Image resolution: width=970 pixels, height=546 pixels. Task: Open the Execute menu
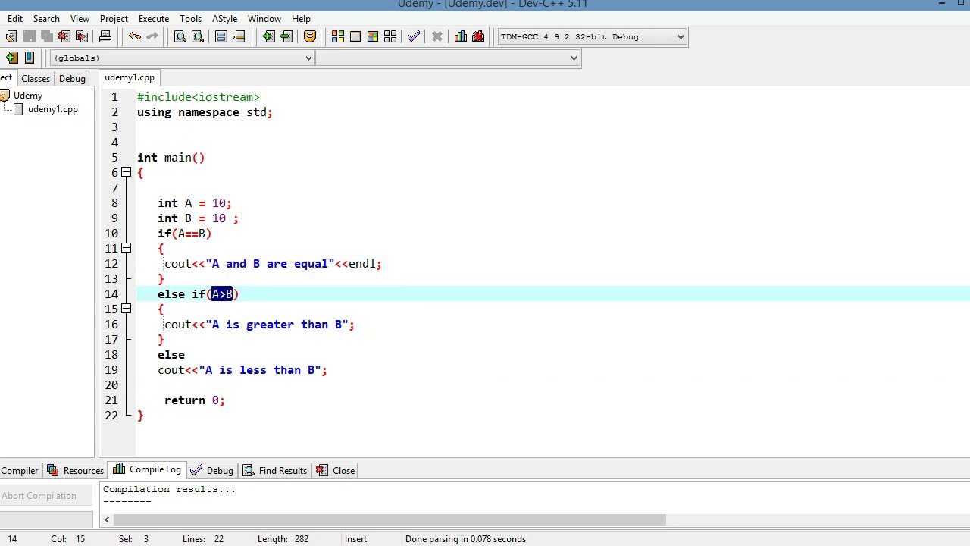[x=153, y=18]
